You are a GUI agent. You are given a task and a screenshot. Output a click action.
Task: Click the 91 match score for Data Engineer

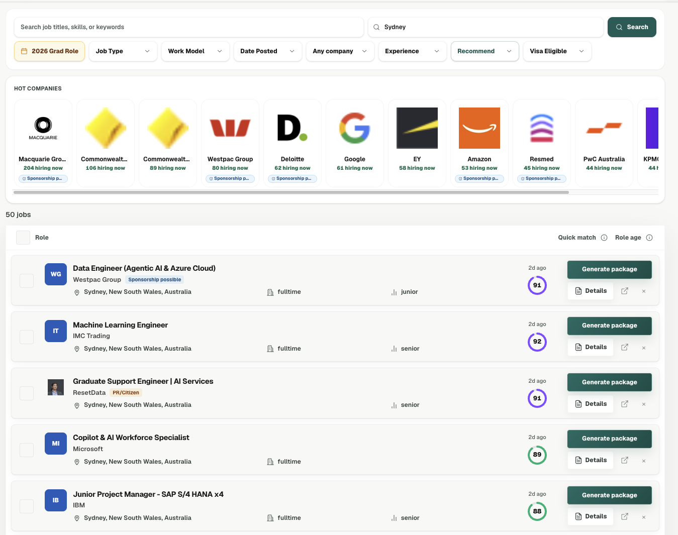(537, 285)
